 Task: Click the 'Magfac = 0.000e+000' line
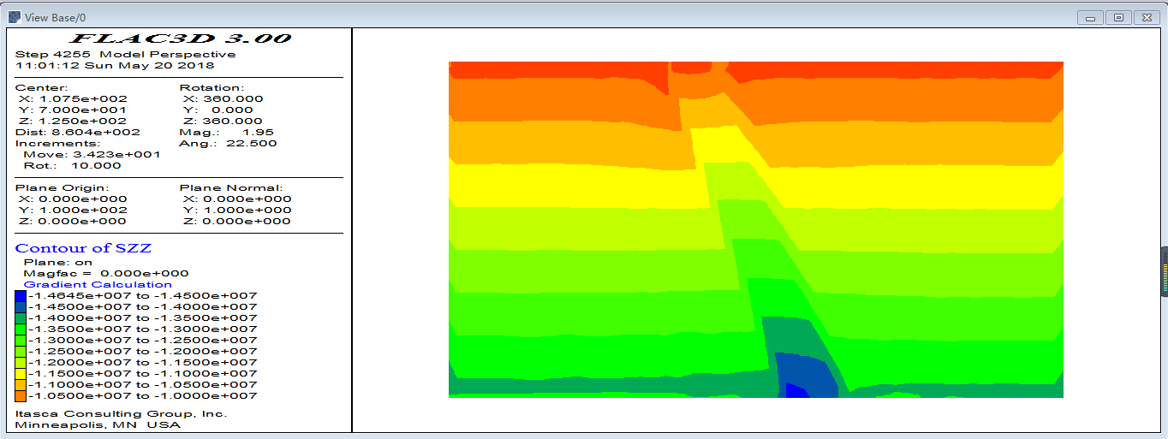click(x=106, y=273)
